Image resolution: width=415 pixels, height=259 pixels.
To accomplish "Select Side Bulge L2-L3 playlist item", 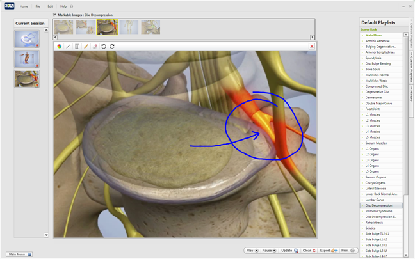I will (x=382, y=246).
